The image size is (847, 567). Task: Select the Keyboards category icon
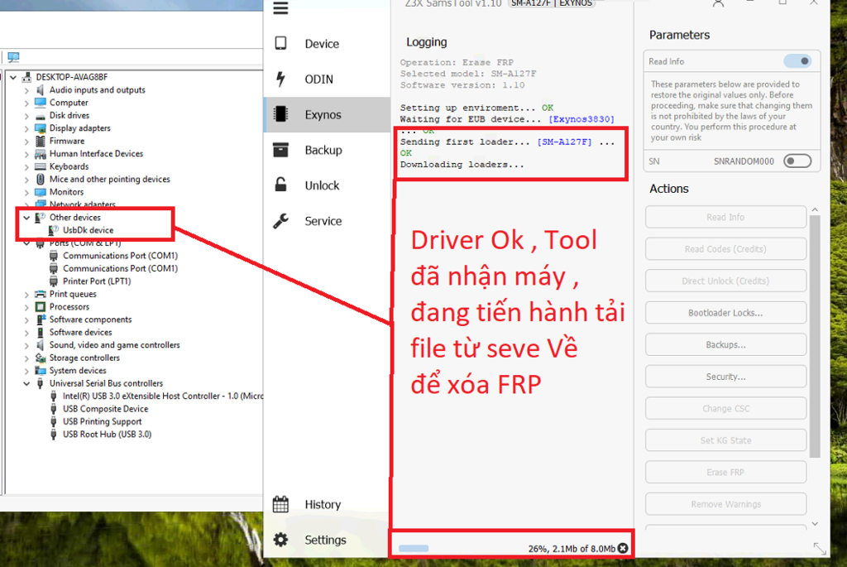click(40, 166)
